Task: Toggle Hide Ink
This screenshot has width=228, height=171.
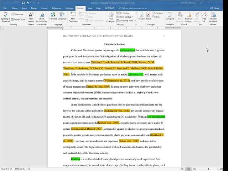Action: [x=204, y=17]
